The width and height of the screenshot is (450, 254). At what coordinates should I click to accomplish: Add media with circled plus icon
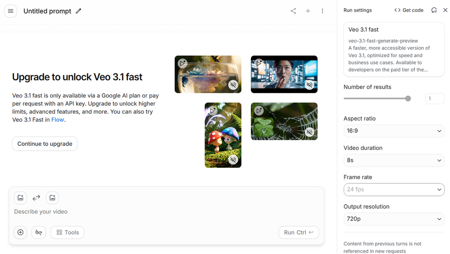pos(20,232)
